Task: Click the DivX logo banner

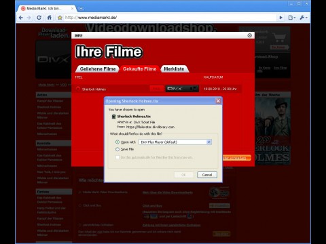Action: click(x=54, y=60)
